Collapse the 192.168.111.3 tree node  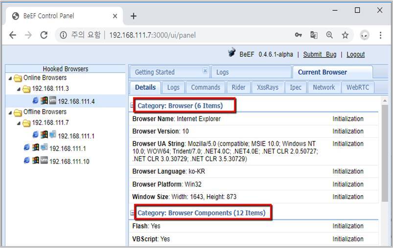[19, 89]
